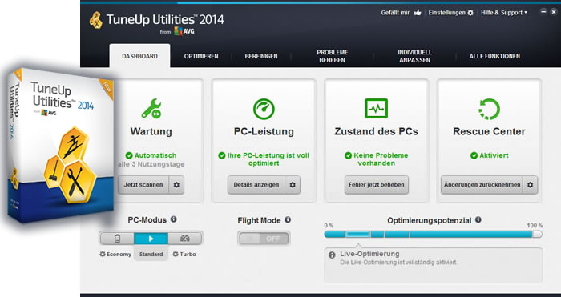Open Einstellungen in the header
Image resolution: width=561 pixels, height=297 pixels.
pos(447,13)
